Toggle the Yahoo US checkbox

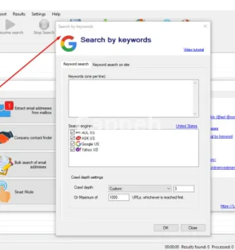pyautogui.click(x=73, y=149)
